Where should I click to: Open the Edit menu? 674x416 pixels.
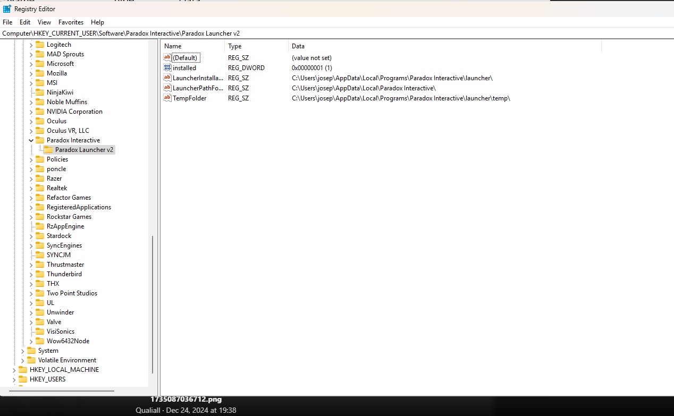pyautogui.click(x=25, y=22)
